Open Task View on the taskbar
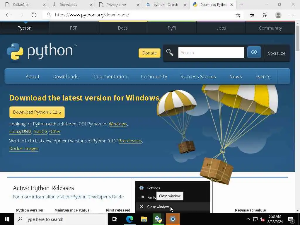 115,219
